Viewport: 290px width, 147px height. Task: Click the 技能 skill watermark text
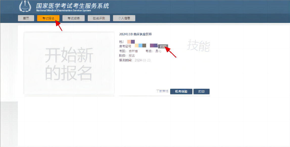[199, 44]
